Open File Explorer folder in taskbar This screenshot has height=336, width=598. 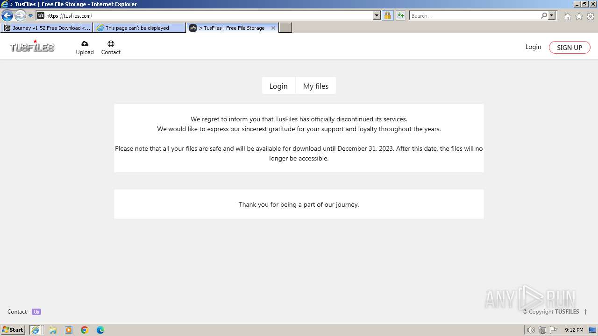(53, 330)
